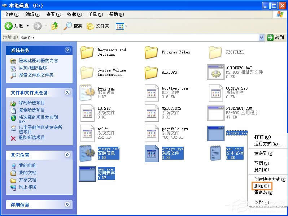
Task: Expand the address bar dropdown arrow
Action: [262, 38]
